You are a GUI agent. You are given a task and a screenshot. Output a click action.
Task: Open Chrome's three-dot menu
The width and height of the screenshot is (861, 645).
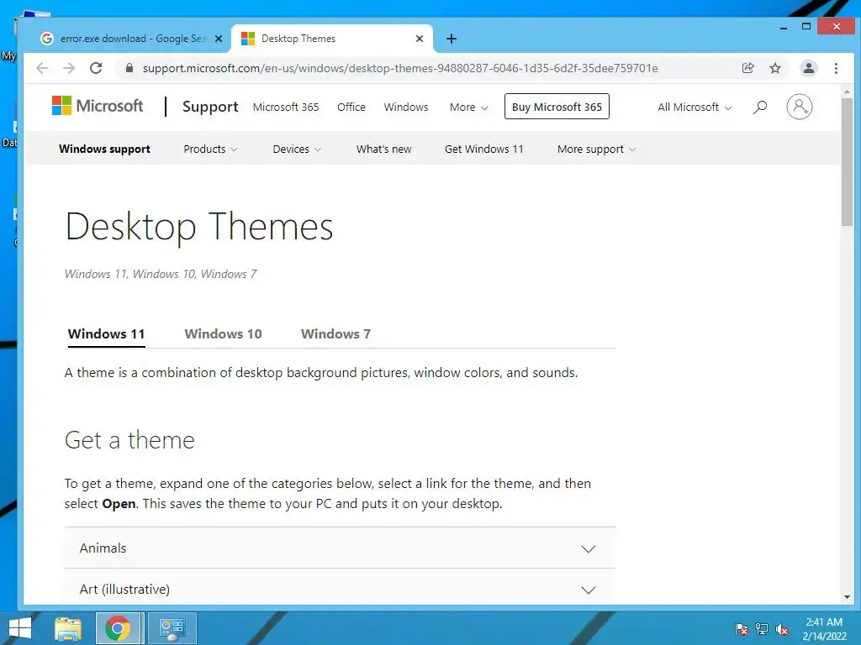(x=836, y=68)
